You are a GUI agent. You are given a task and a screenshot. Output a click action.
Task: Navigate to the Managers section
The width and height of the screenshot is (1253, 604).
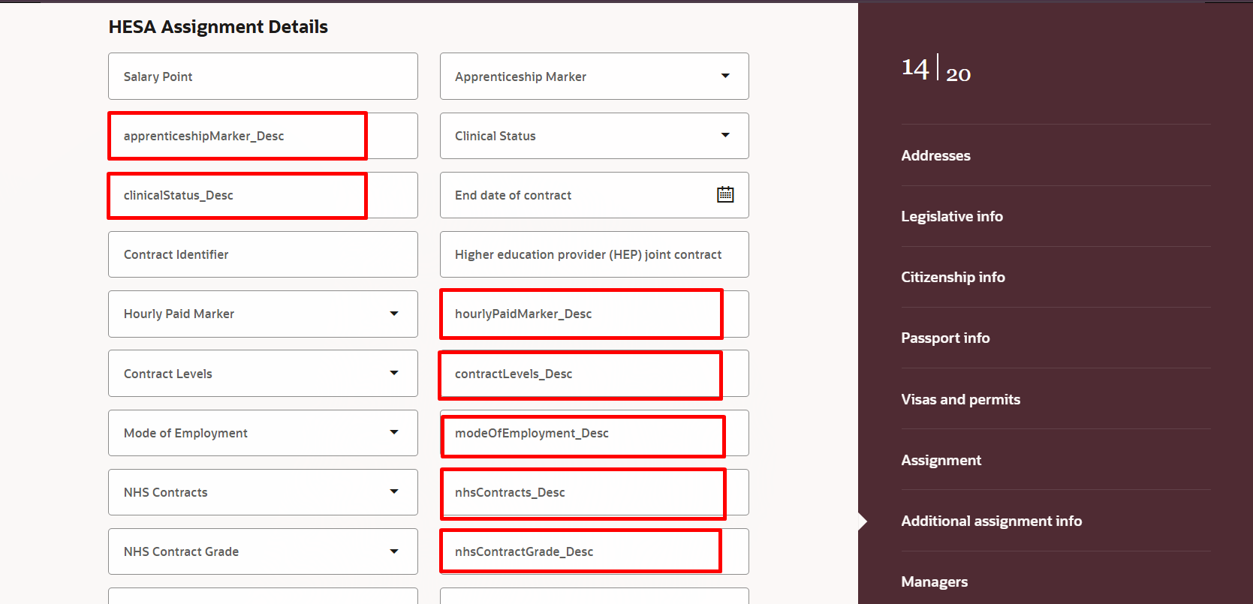[934, 581]
